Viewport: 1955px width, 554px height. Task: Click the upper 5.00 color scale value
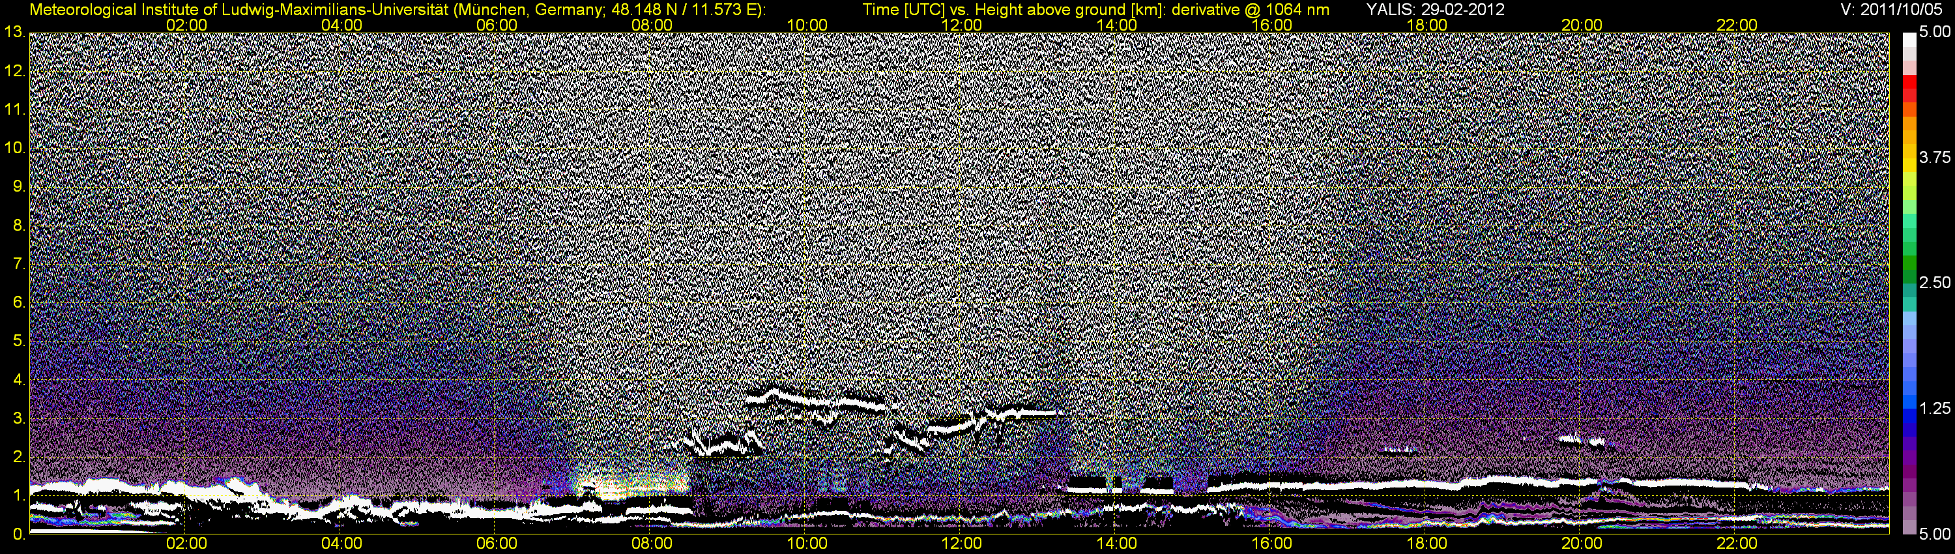(1935, 33)
